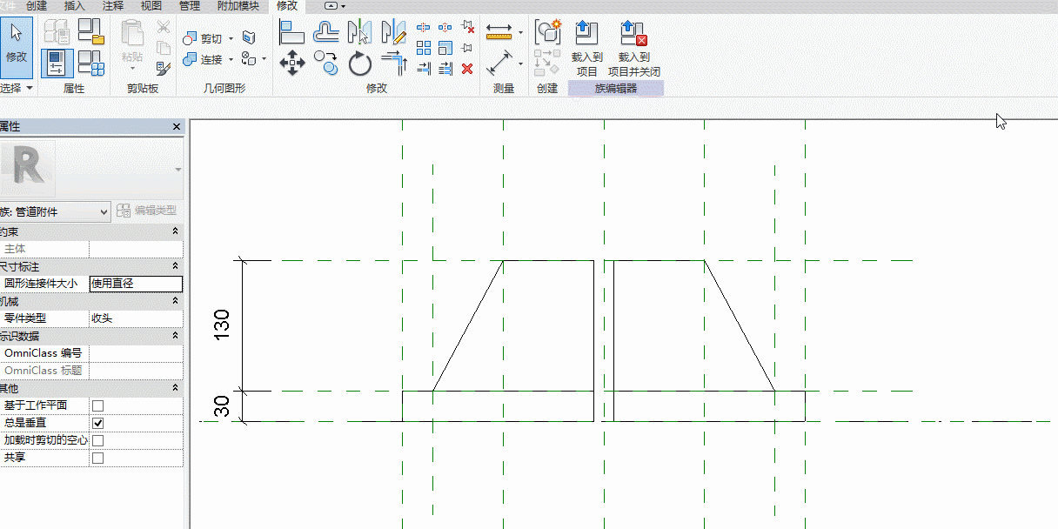Viewport: 1058px width, 529px height.
Task: Toggle the Properties palette button
Action: point(57,63)
